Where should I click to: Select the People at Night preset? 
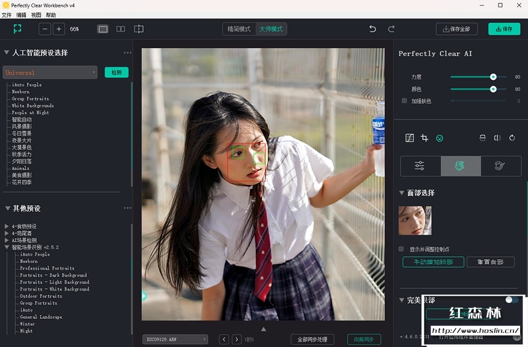point(30,113)
